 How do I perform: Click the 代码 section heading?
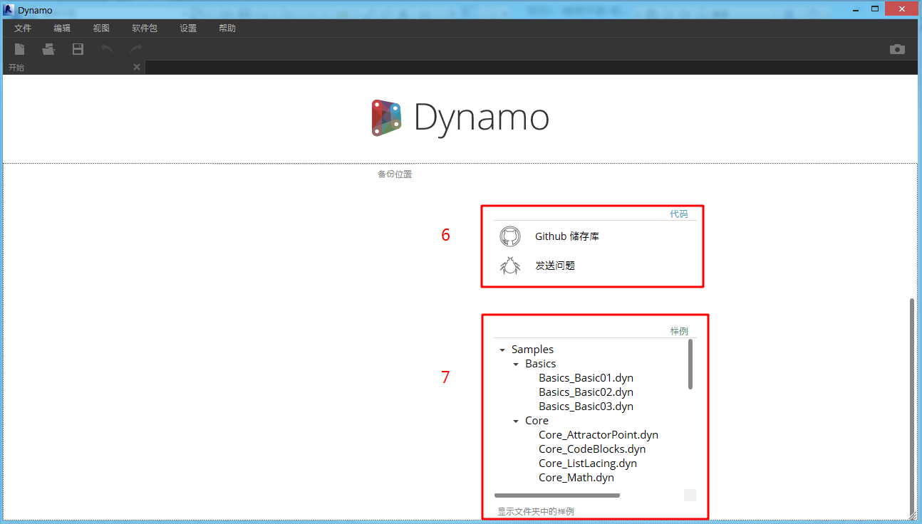(x=678, y=214)
